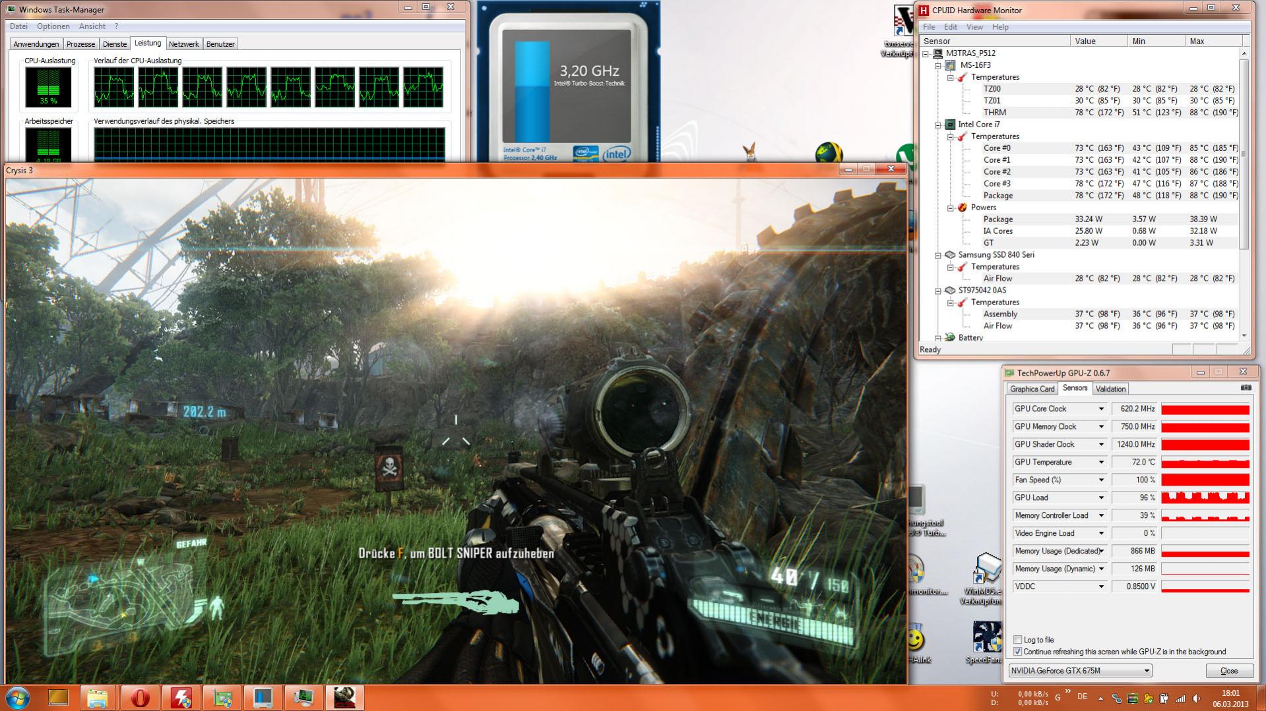Click the network signal bars tray icon
Screen dimensions: 1266x711
[1180, 698]
